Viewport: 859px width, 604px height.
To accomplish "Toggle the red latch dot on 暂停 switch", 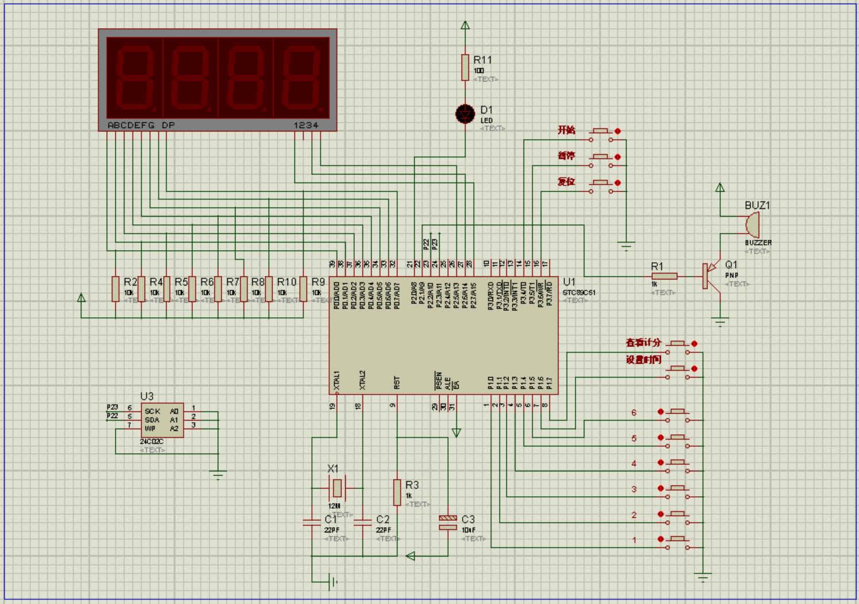I will click(x=618, y=157).
